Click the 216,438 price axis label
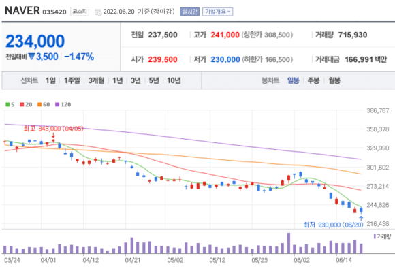The height and width of the screenshot is (271, 395). pyautogui.click(x=377, y=223)
